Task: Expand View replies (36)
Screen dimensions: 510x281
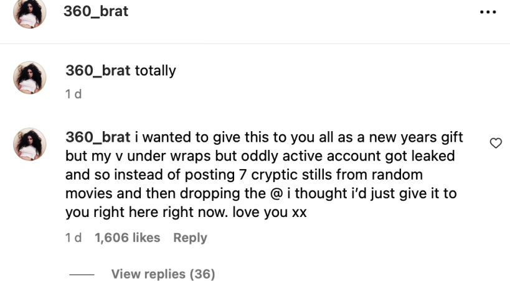Action: click(x=163, y=274)
